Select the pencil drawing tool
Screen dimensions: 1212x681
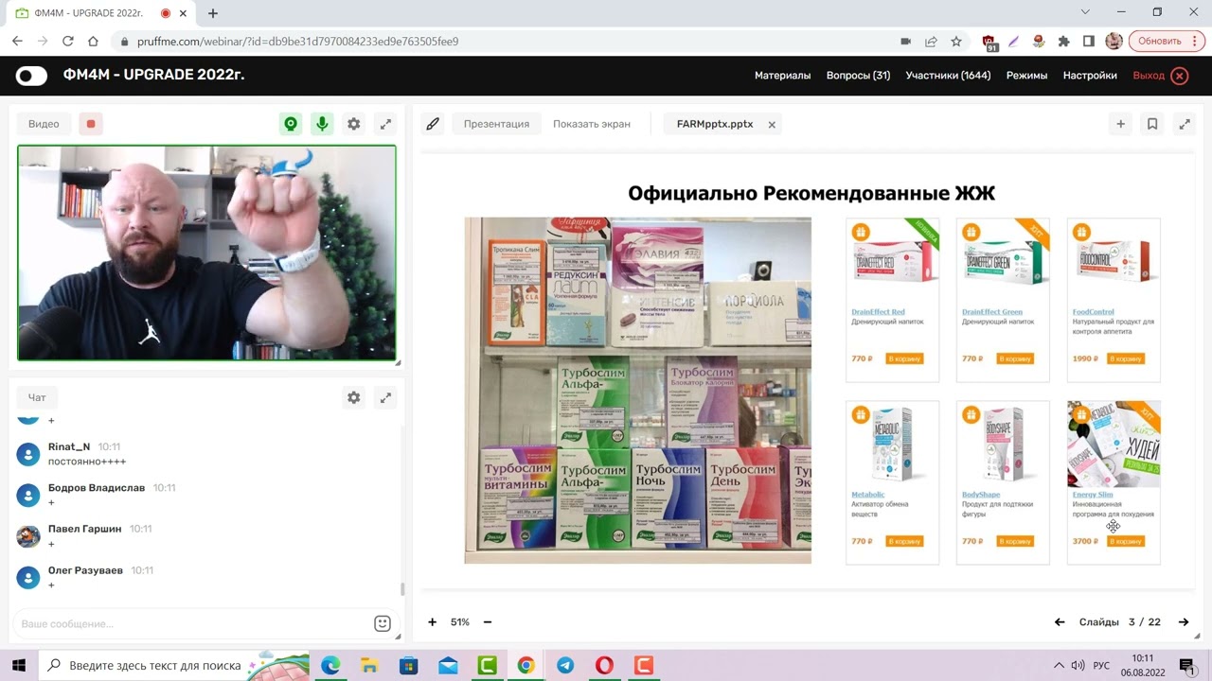pos(433,124)
